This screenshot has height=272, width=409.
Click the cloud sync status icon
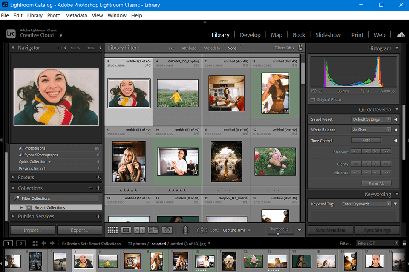(x=401, y=35)
